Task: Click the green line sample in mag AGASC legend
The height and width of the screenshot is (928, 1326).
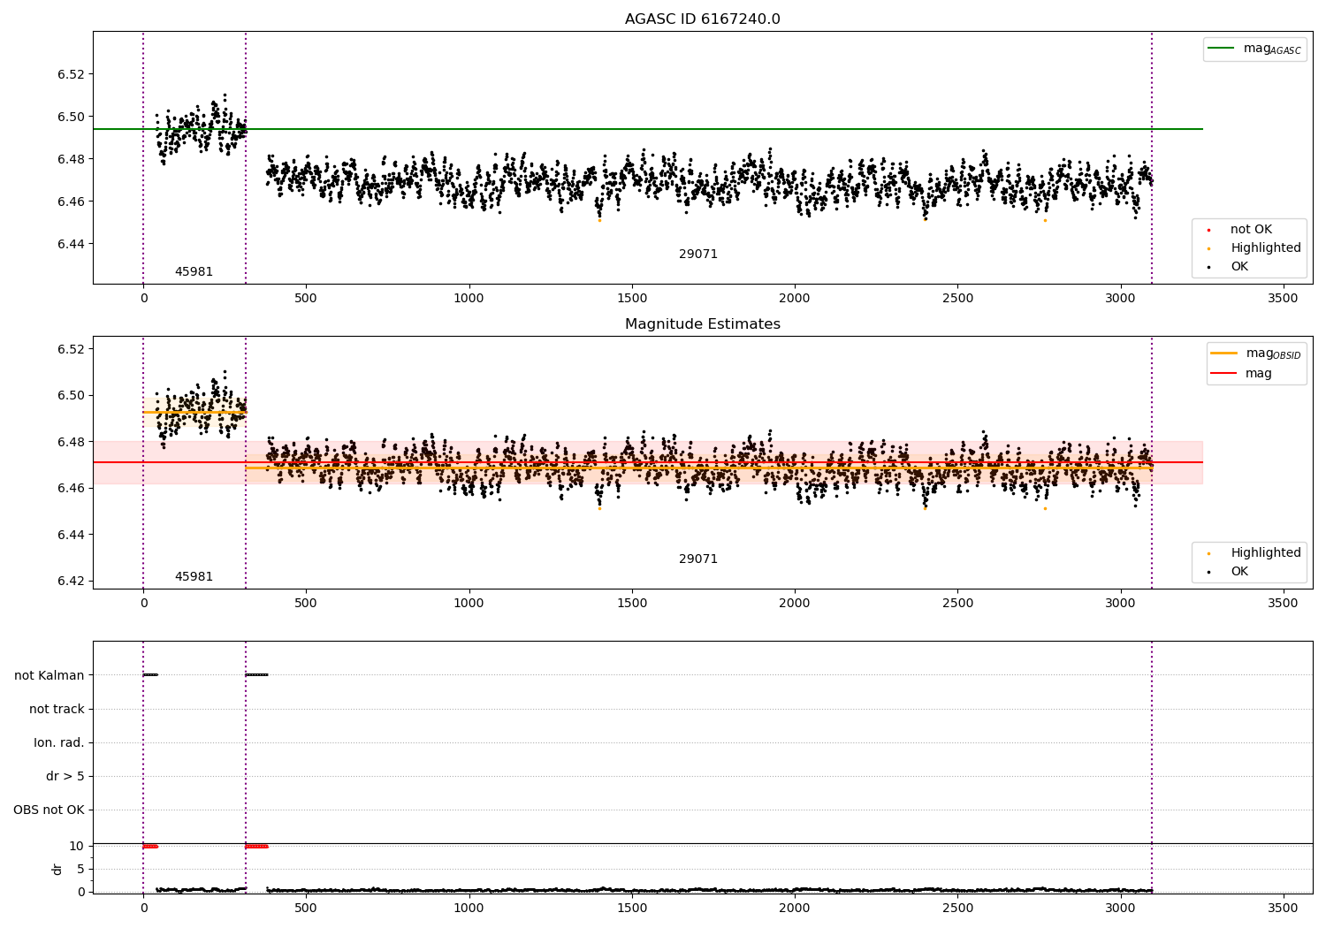Action: [1221, 49]
